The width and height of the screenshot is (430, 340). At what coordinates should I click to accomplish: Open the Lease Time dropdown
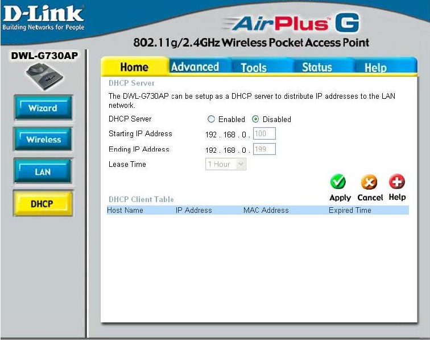226,164
